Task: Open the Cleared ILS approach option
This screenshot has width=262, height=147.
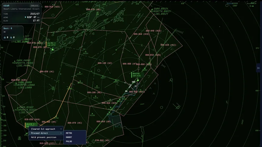Action: [x=46, y=129]
